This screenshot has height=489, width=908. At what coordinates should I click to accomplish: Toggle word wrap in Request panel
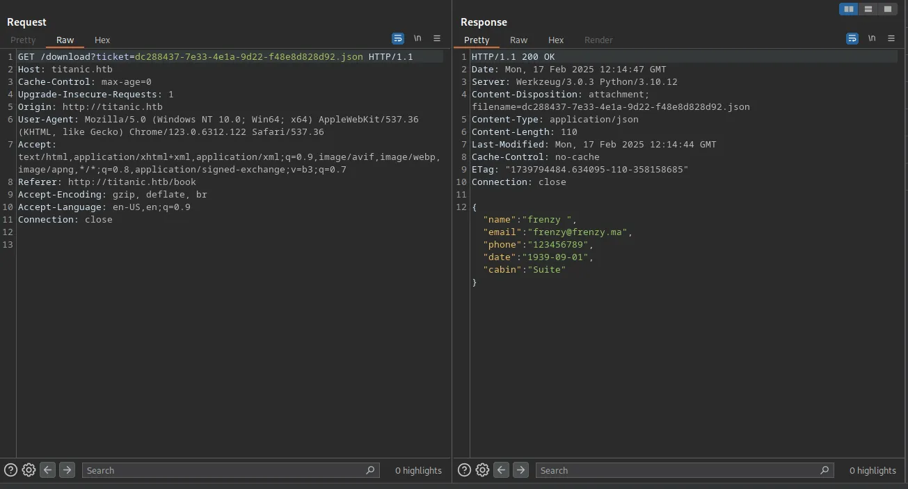[x=398, y=38]
